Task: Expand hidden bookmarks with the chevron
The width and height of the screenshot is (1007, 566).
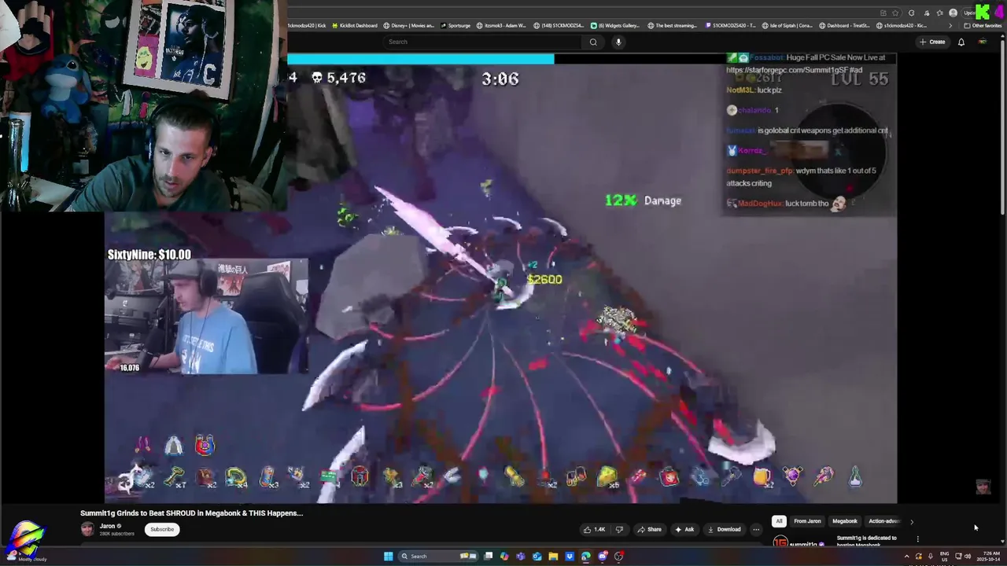Action: (x=950, y=25)
